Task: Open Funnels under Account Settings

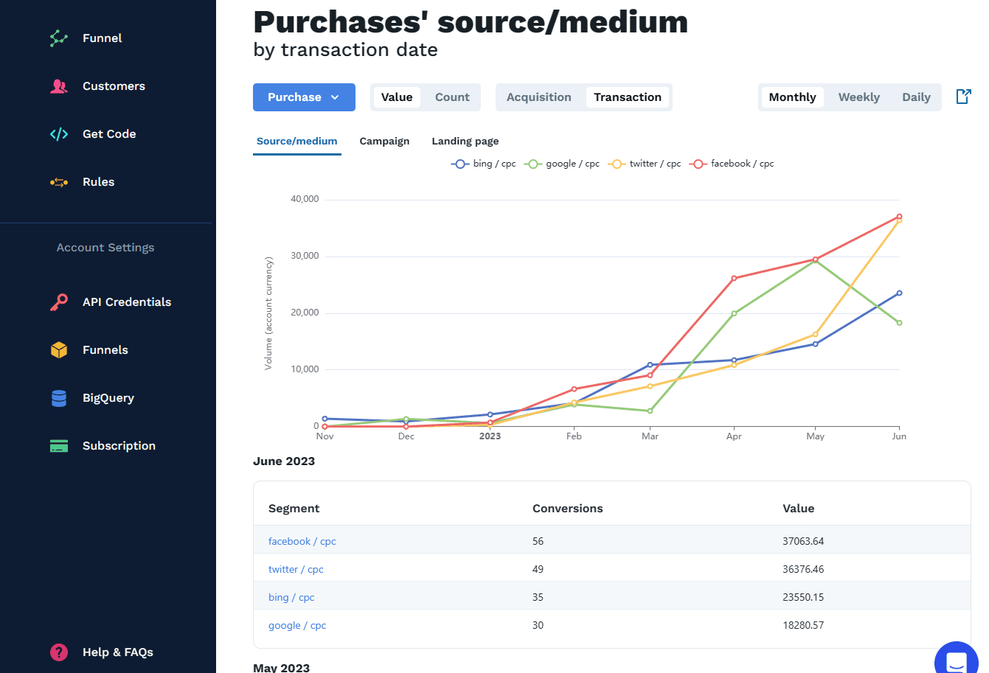Action: [x=58, y=349]
